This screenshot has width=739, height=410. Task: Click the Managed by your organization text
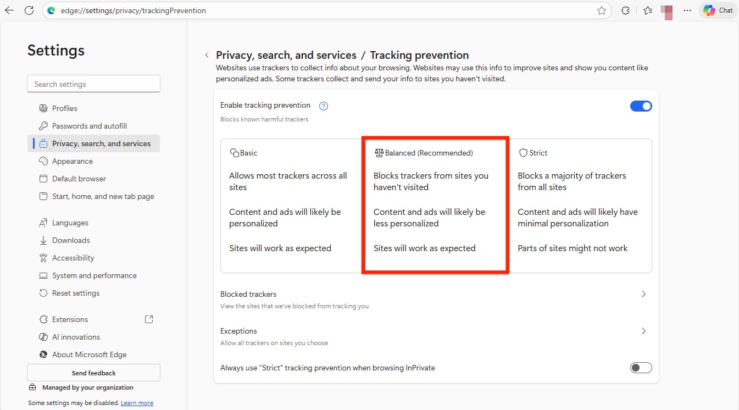pyautogui.click(x=88, y=387)
